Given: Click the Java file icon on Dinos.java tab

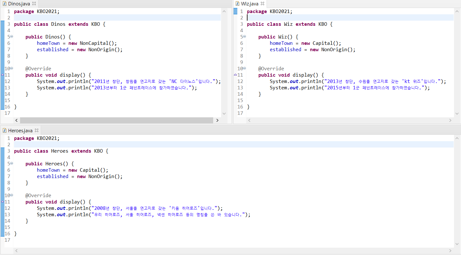Looking at the screenshot, I should click(x=5, y=3).
